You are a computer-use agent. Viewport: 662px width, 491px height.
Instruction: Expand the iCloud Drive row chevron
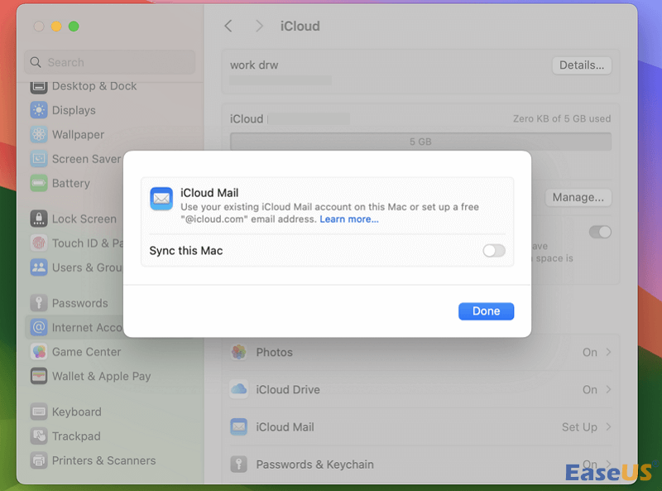[x=608, y=389]
